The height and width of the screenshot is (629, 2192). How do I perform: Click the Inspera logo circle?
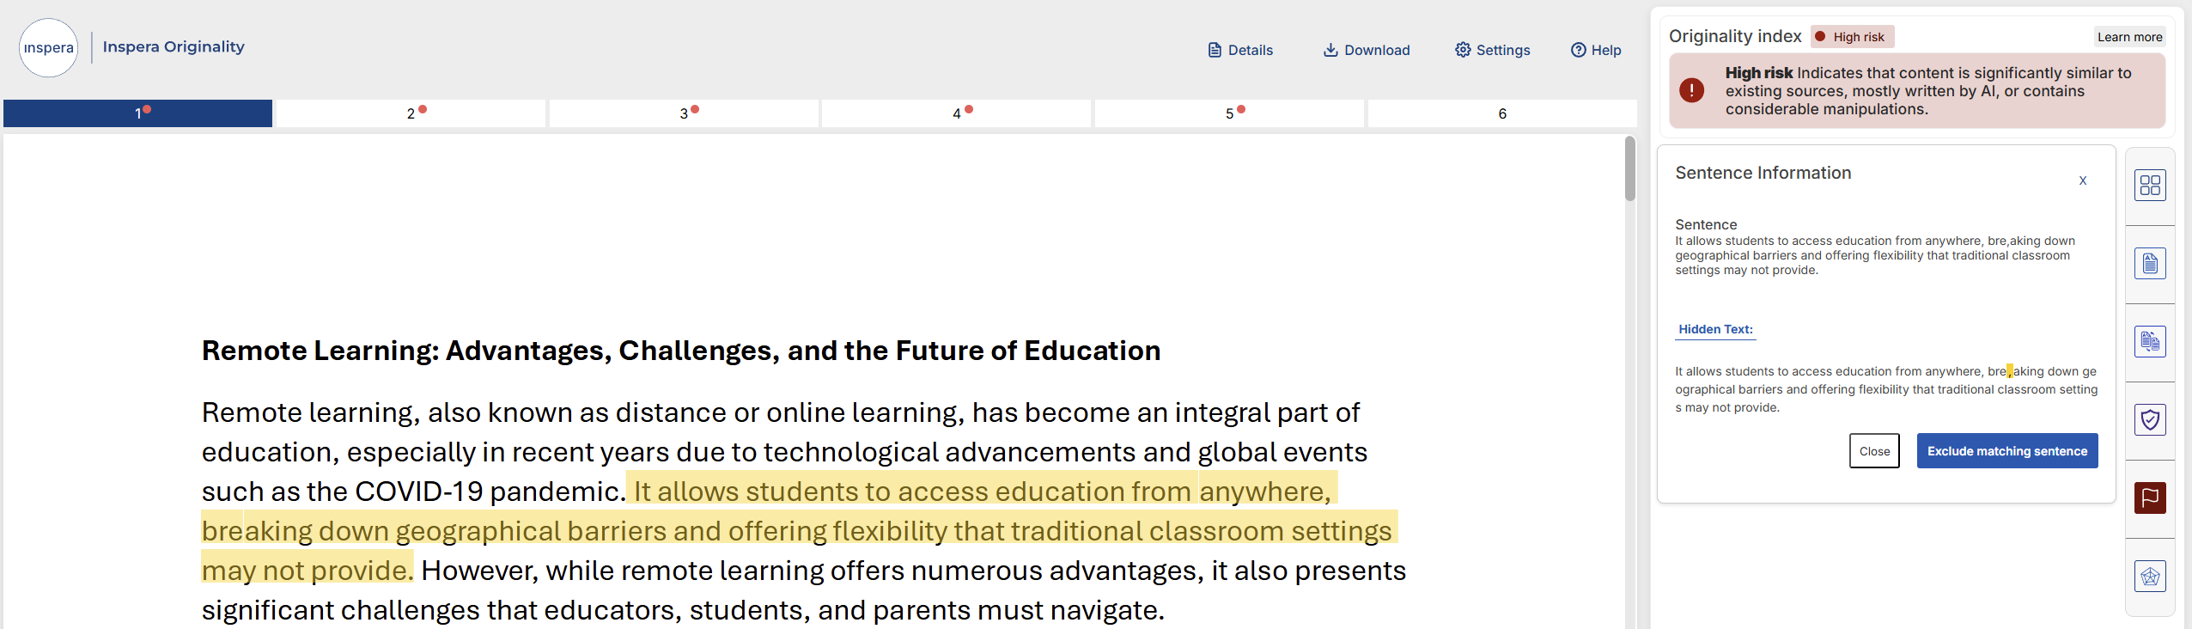click(49, 48)
